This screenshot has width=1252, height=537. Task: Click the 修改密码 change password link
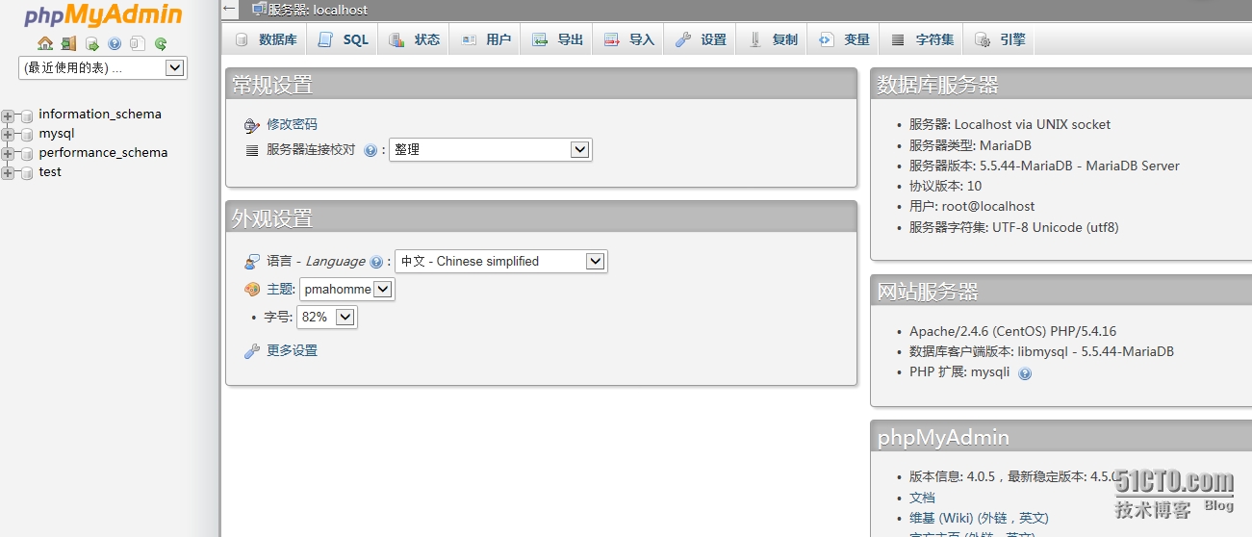pyautogui.click(x=292, y=125)
